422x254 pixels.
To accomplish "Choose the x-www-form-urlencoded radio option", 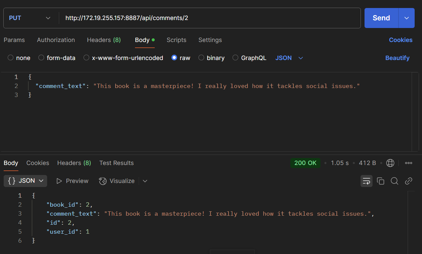I will tap(86, 58).
